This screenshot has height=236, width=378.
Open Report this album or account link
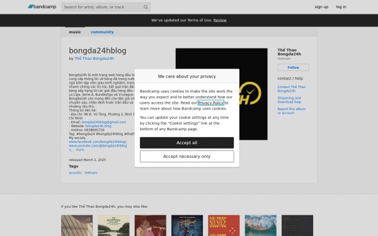pyautogui.click(x=291, y=111)
